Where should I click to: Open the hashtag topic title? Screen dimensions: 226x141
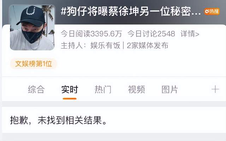tap(131, 12)
